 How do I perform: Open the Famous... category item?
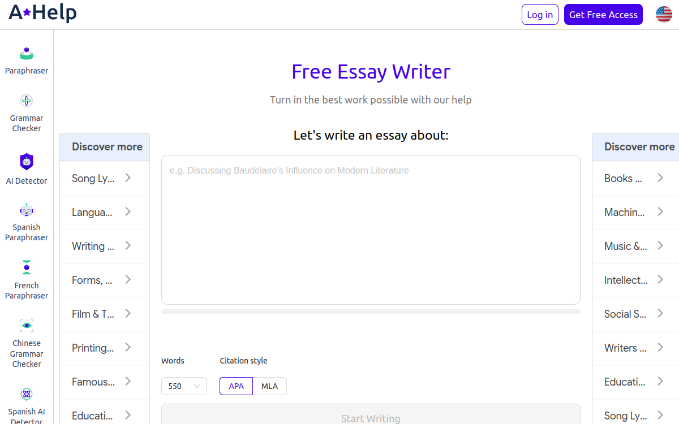coord(105,382)
